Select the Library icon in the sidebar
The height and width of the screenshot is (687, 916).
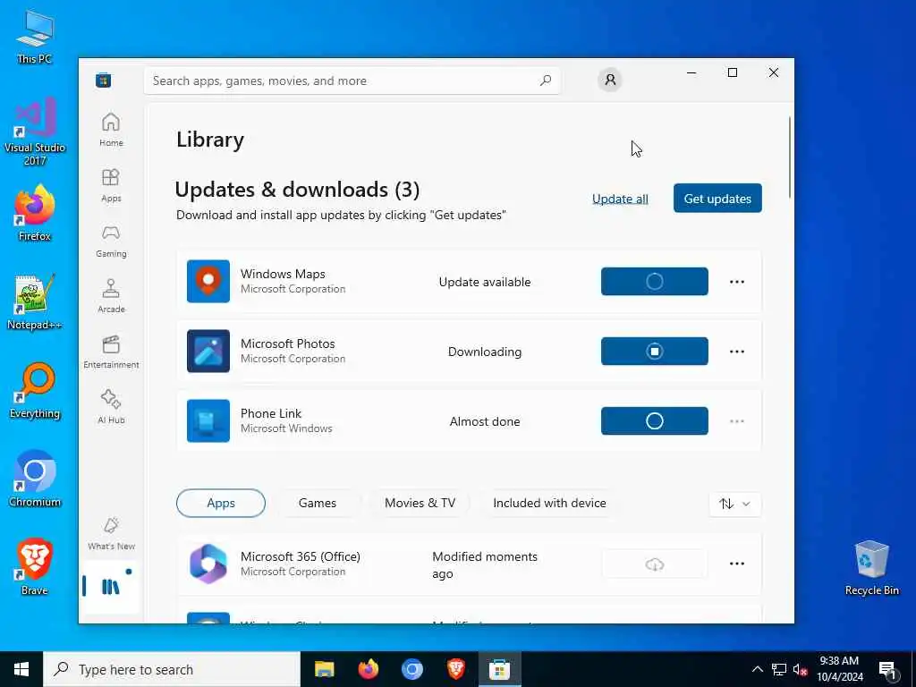(x=110, y=586)
